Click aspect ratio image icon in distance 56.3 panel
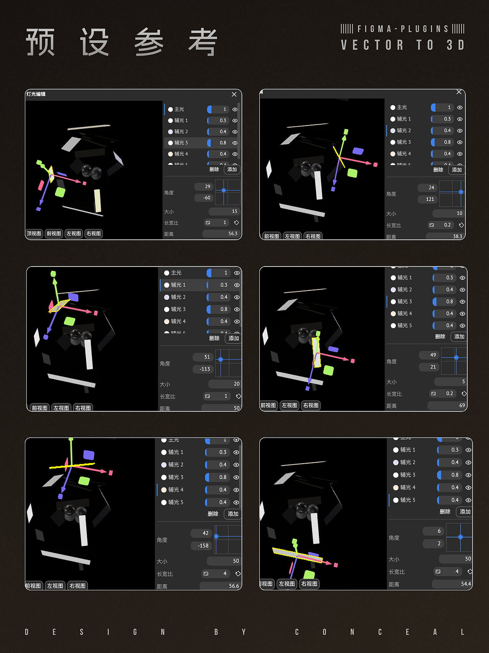Viewport: 489px width, 653px height. (208, 223)
